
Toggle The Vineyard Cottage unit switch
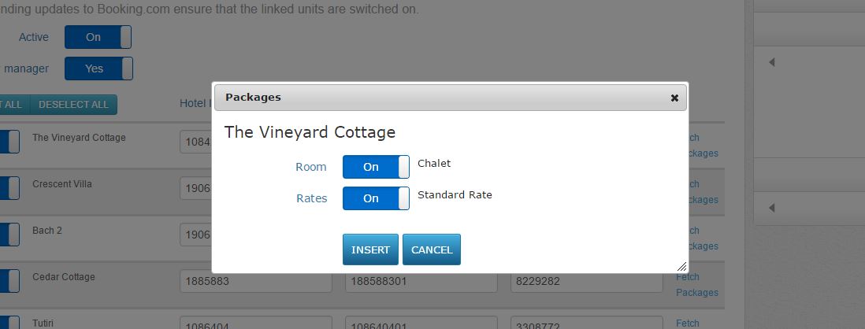(9, 142)
